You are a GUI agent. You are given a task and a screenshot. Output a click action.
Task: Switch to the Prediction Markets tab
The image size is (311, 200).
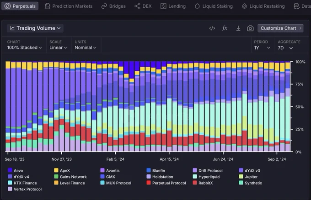[69, 6]
